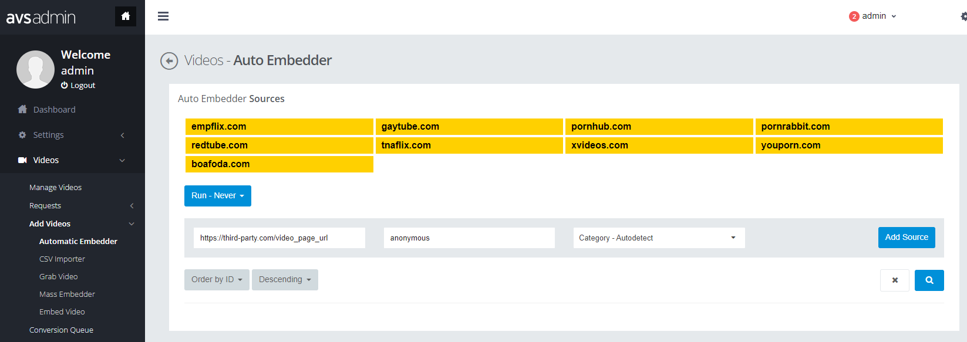
Task: Select the gaytube.com source
Action: [x=469, y=127]
